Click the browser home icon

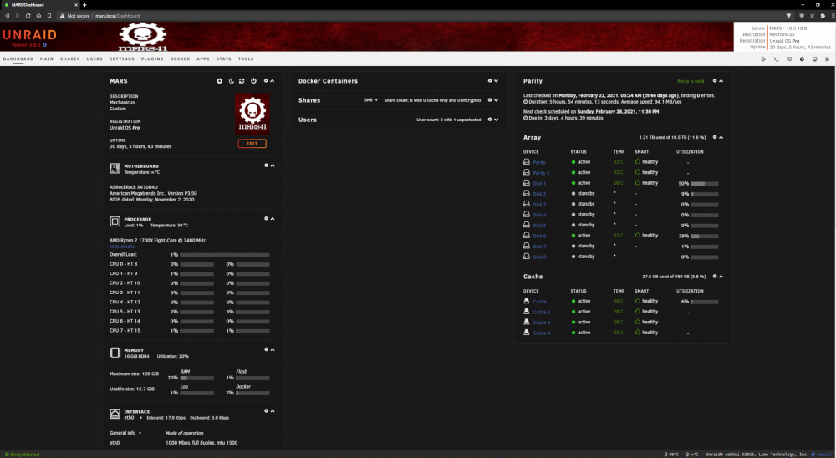[x=39, y=16]
